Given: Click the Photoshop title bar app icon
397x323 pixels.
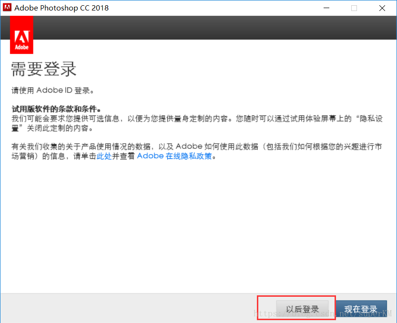Looking at the screenshot, I should tap(7, 7).
